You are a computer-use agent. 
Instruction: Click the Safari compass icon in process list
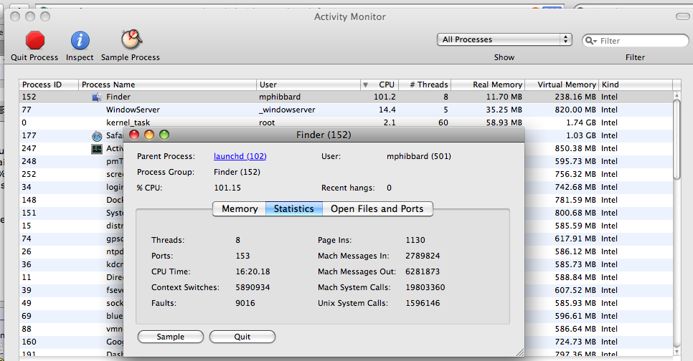click(97, 136)
